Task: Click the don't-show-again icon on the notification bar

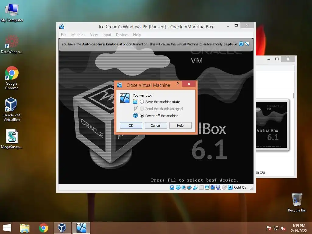Action: (247, 44)
